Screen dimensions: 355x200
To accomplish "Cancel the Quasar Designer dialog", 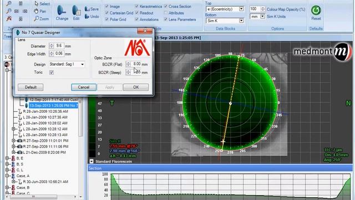I will [x=84, y=87].
